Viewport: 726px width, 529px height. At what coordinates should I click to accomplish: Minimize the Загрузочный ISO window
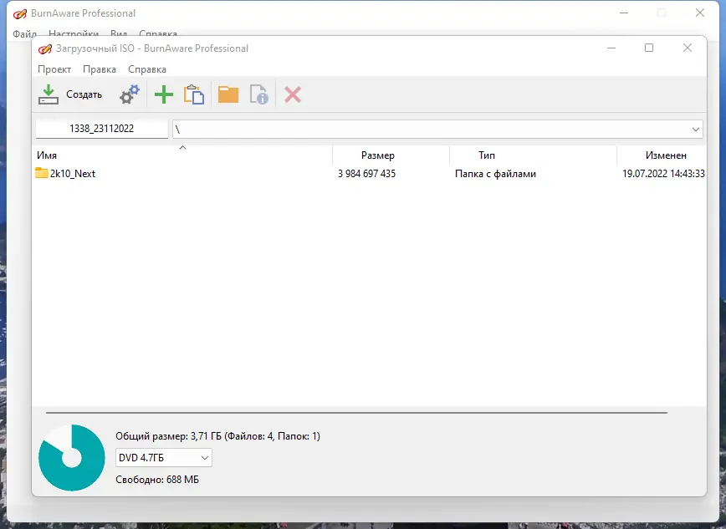pos(611,48)
